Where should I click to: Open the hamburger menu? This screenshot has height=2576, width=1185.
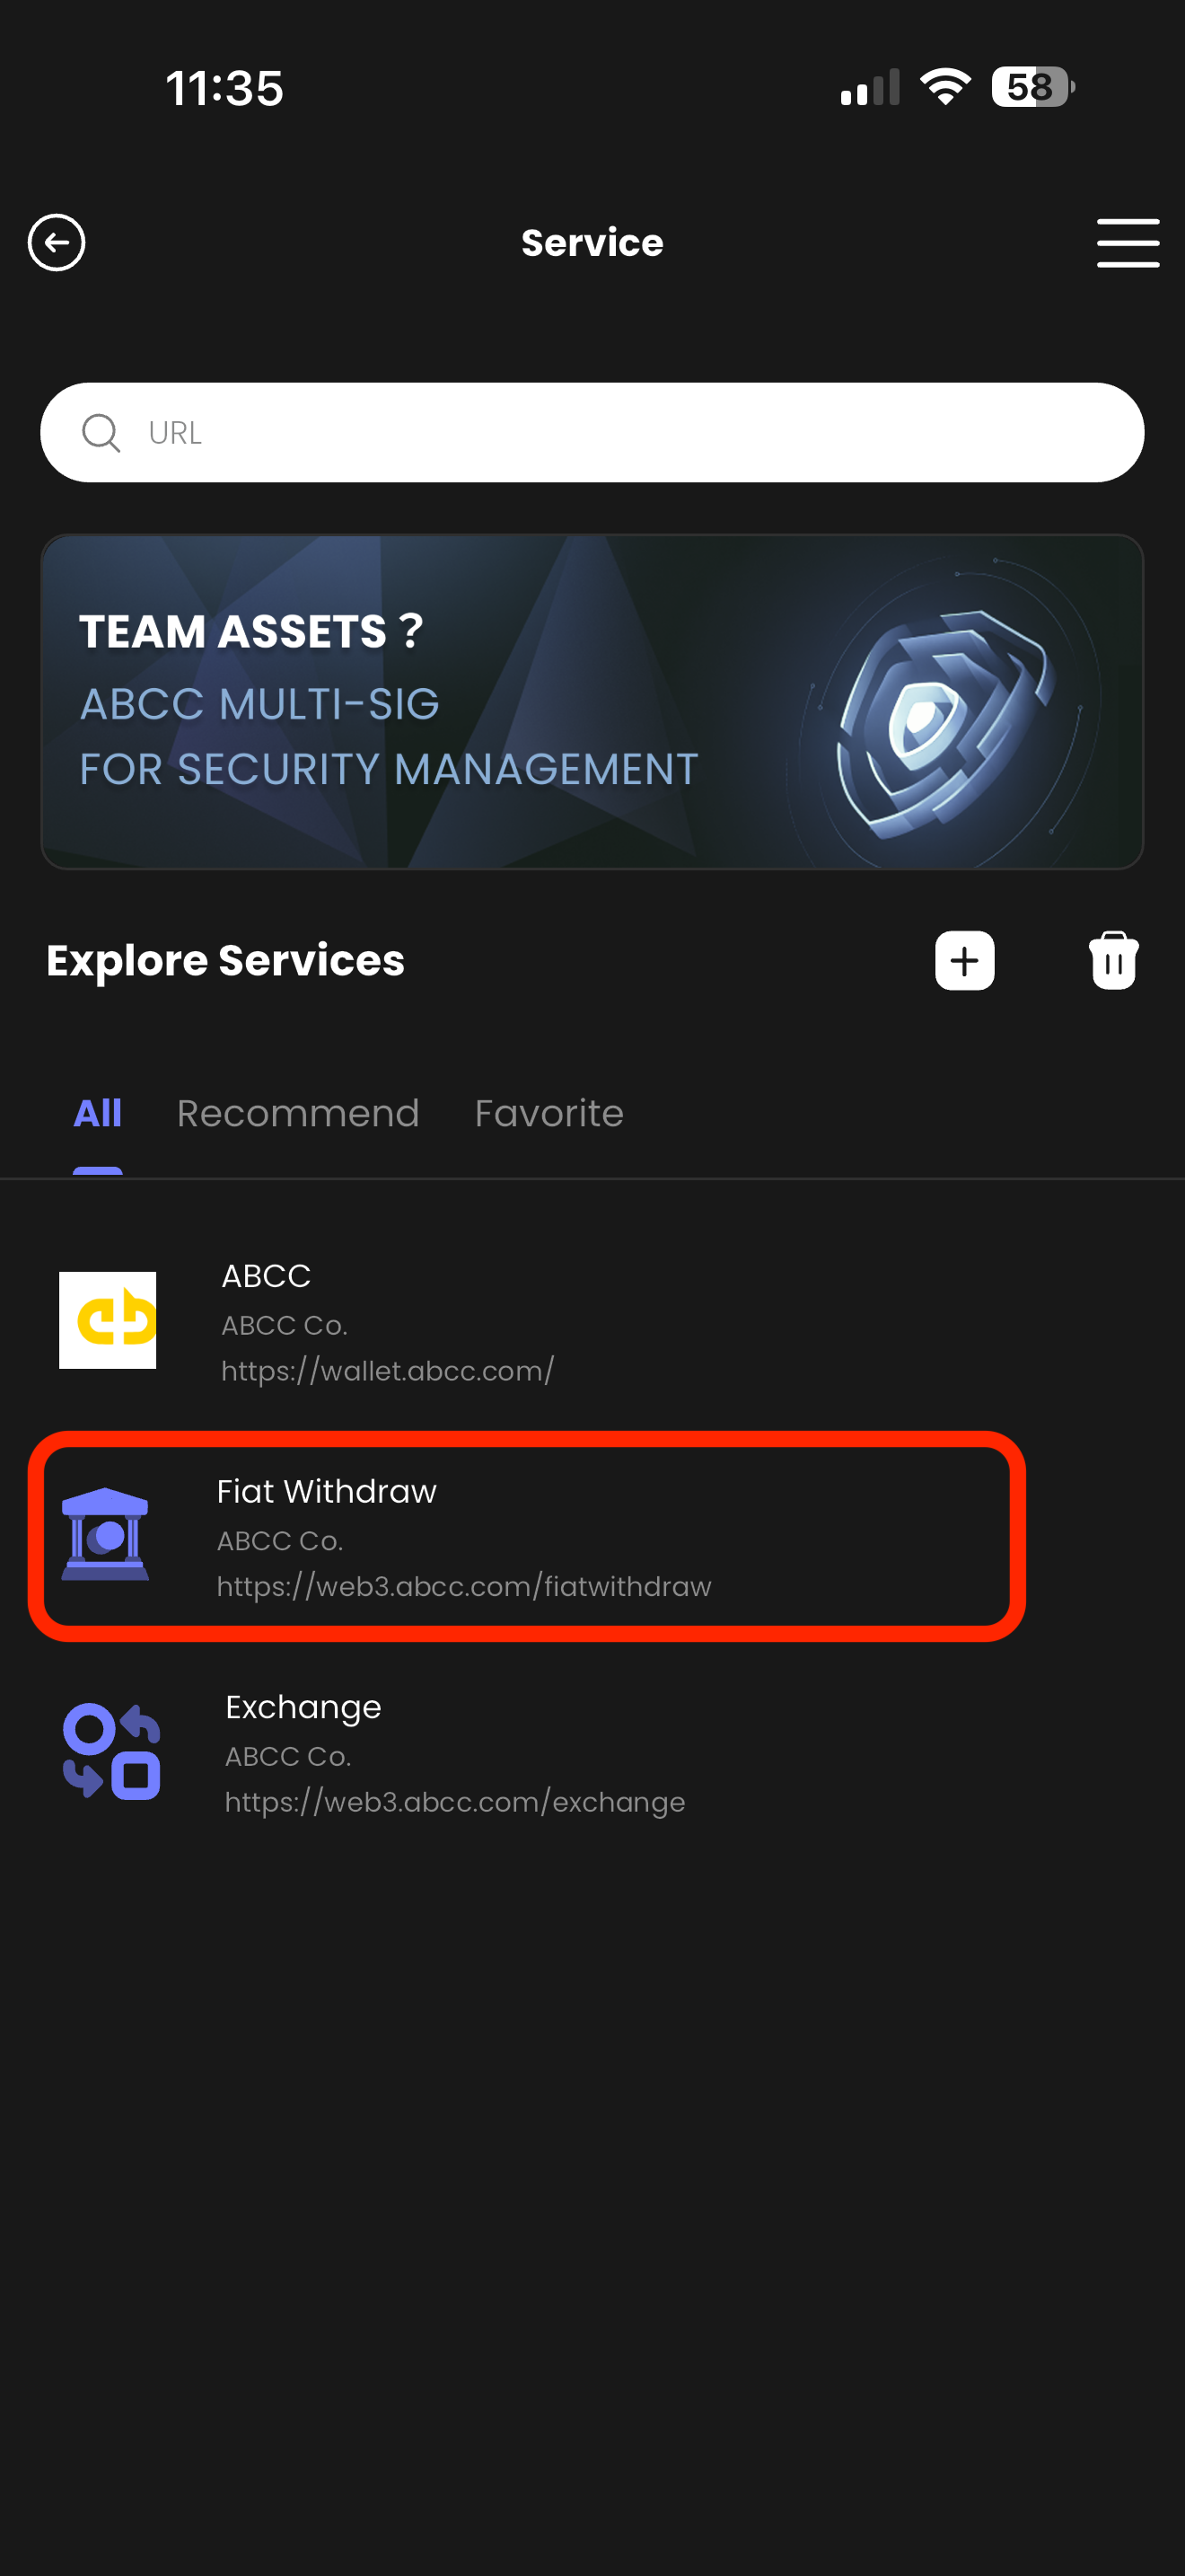[x=1127, y=243]
